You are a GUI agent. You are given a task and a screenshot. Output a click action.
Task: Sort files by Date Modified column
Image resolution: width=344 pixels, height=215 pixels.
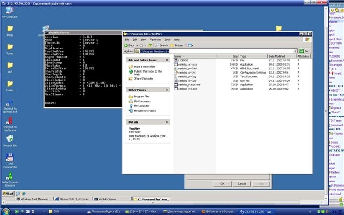pos(276,56)
